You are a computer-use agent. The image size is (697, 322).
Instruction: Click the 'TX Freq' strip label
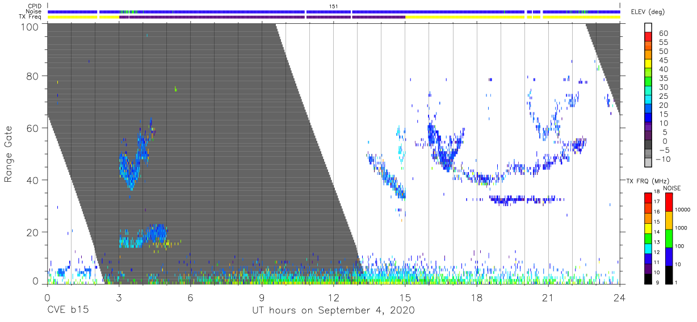(31, 17)
